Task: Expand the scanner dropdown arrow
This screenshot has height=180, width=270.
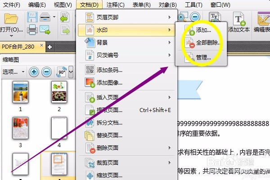Action: (x=54, y=17)
